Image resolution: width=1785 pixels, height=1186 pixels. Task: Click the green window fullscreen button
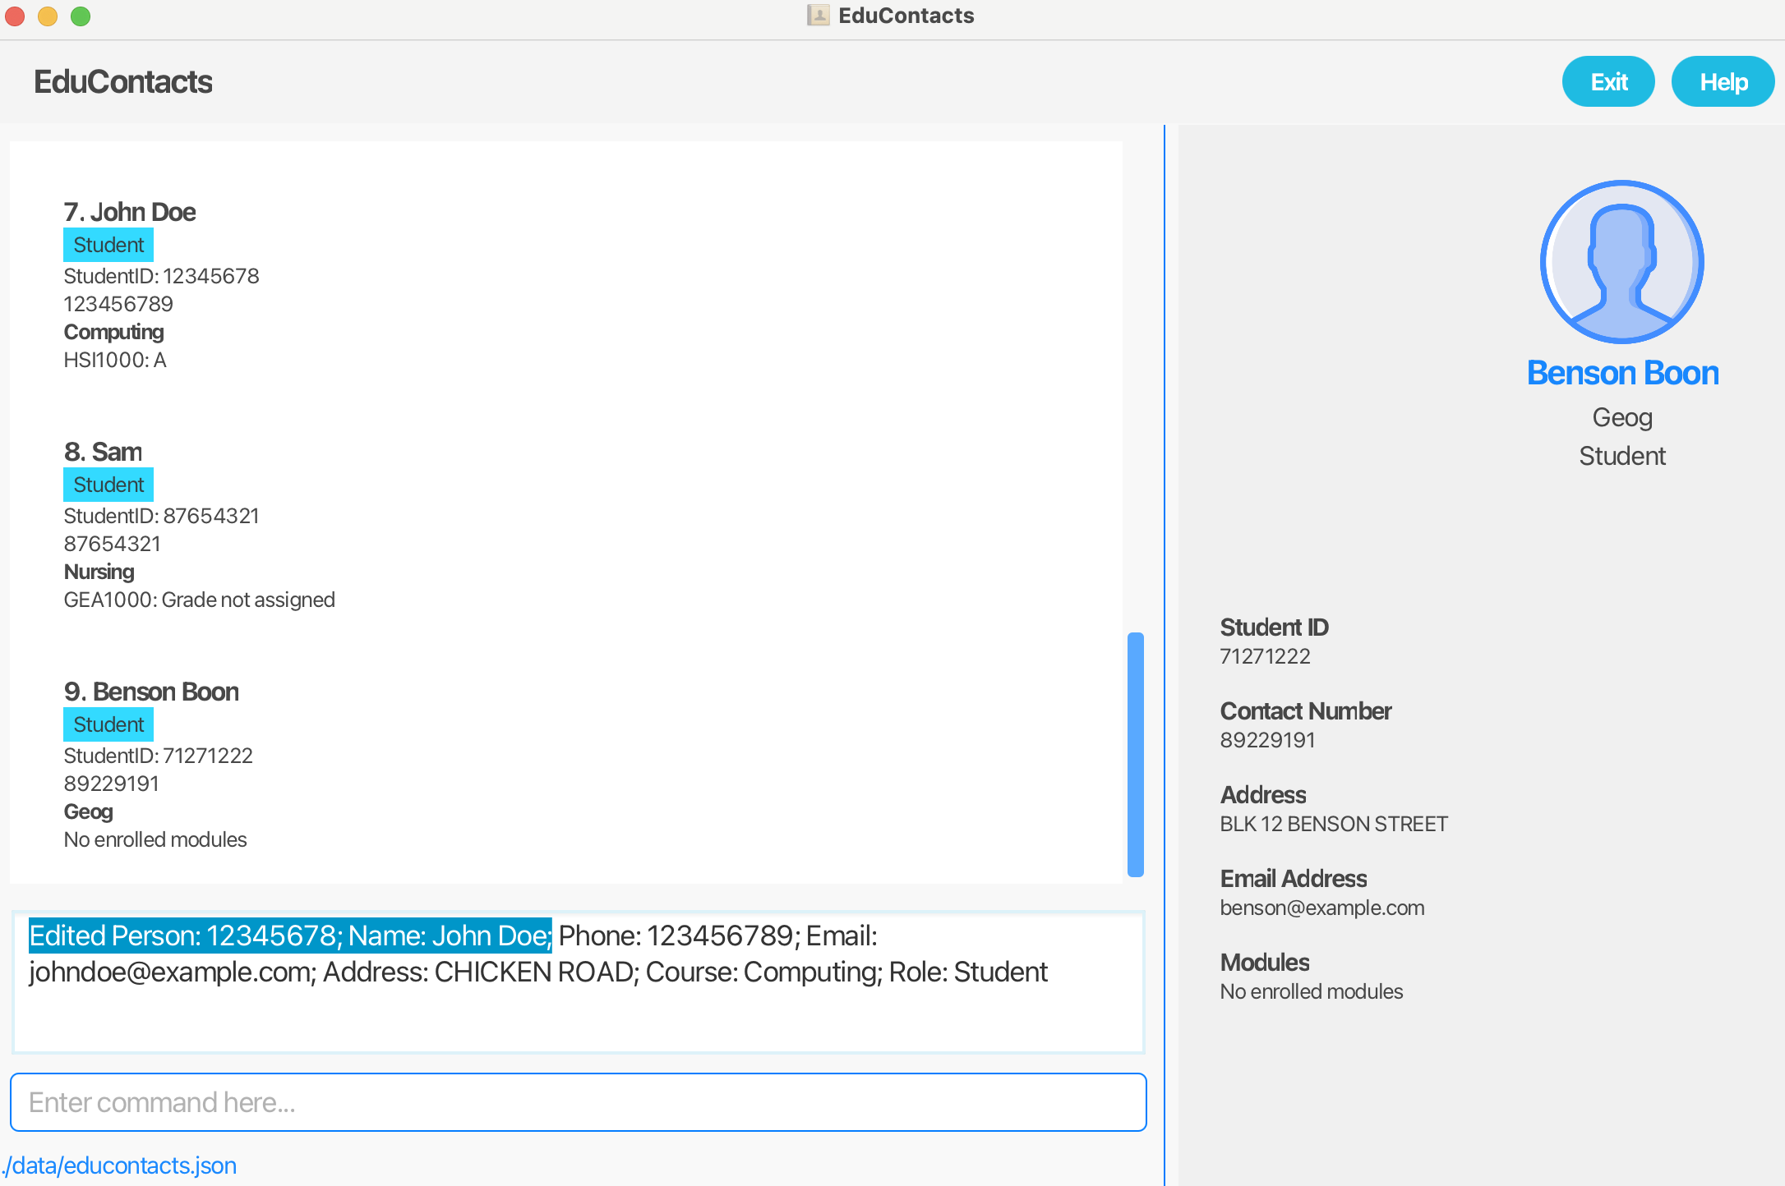(x=81, y=16)
